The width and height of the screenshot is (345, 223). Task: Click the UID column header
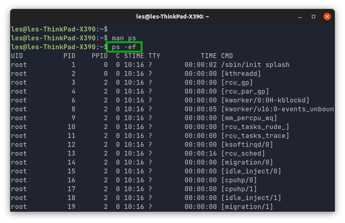17,56
